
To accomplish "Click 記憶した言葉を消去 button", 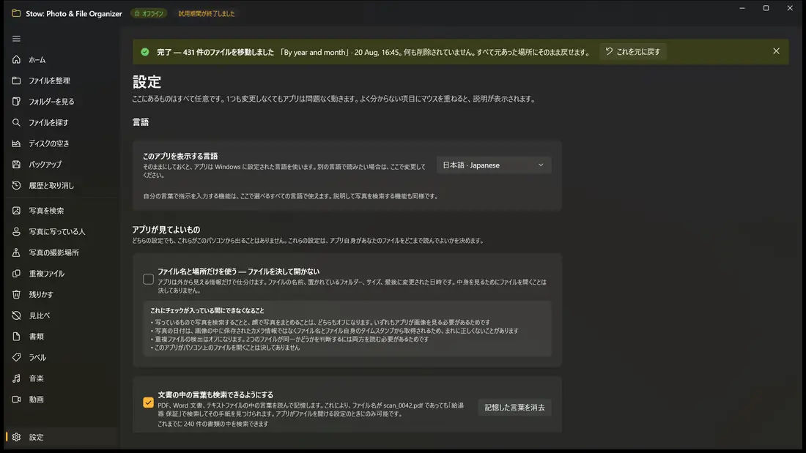I will point(514,408).
